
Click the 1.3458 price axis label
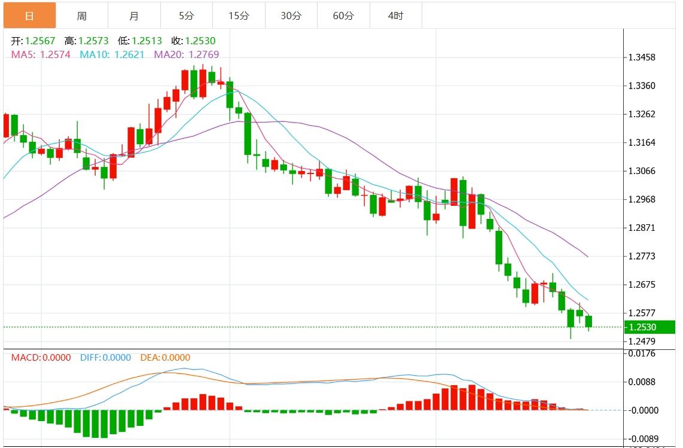pyautogui.click(x=641, y=57)
